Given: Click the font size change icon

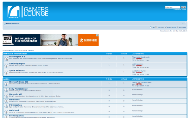Looking at the screenshot, I should (184, 23).
